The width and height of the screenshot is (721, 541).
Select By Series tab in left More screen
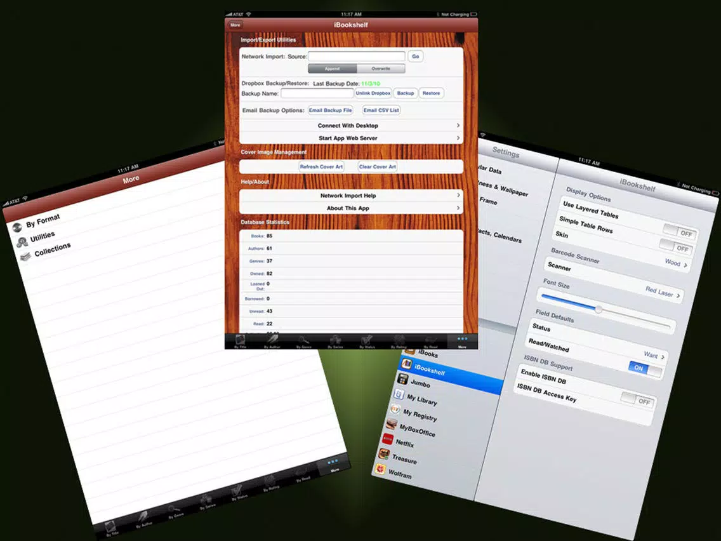[x=207, y=502]
